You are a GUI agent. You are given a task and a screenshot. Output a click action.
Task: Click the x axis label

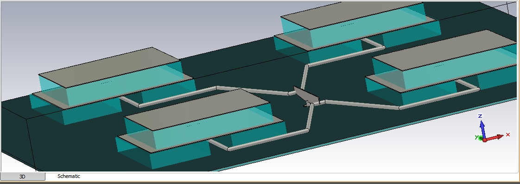coord(508,134)
